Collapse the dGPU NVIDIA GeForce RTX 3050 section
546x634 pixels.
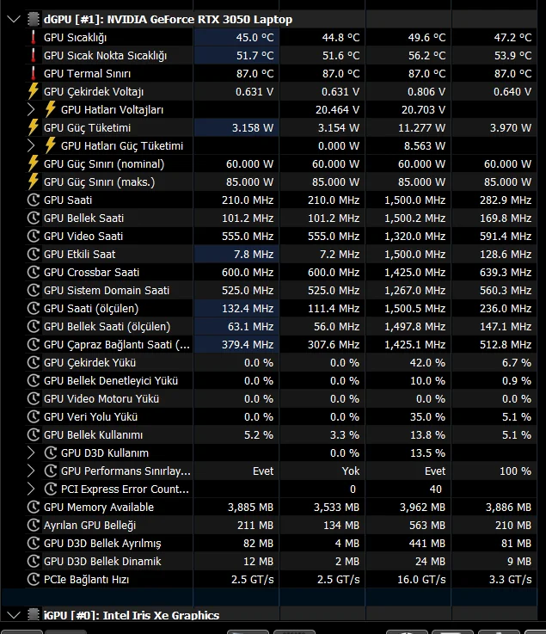14,19
